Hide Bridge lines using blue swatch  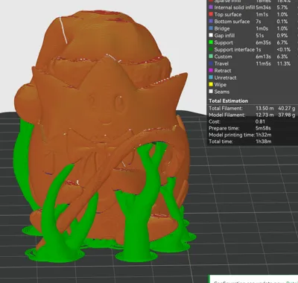211,28
